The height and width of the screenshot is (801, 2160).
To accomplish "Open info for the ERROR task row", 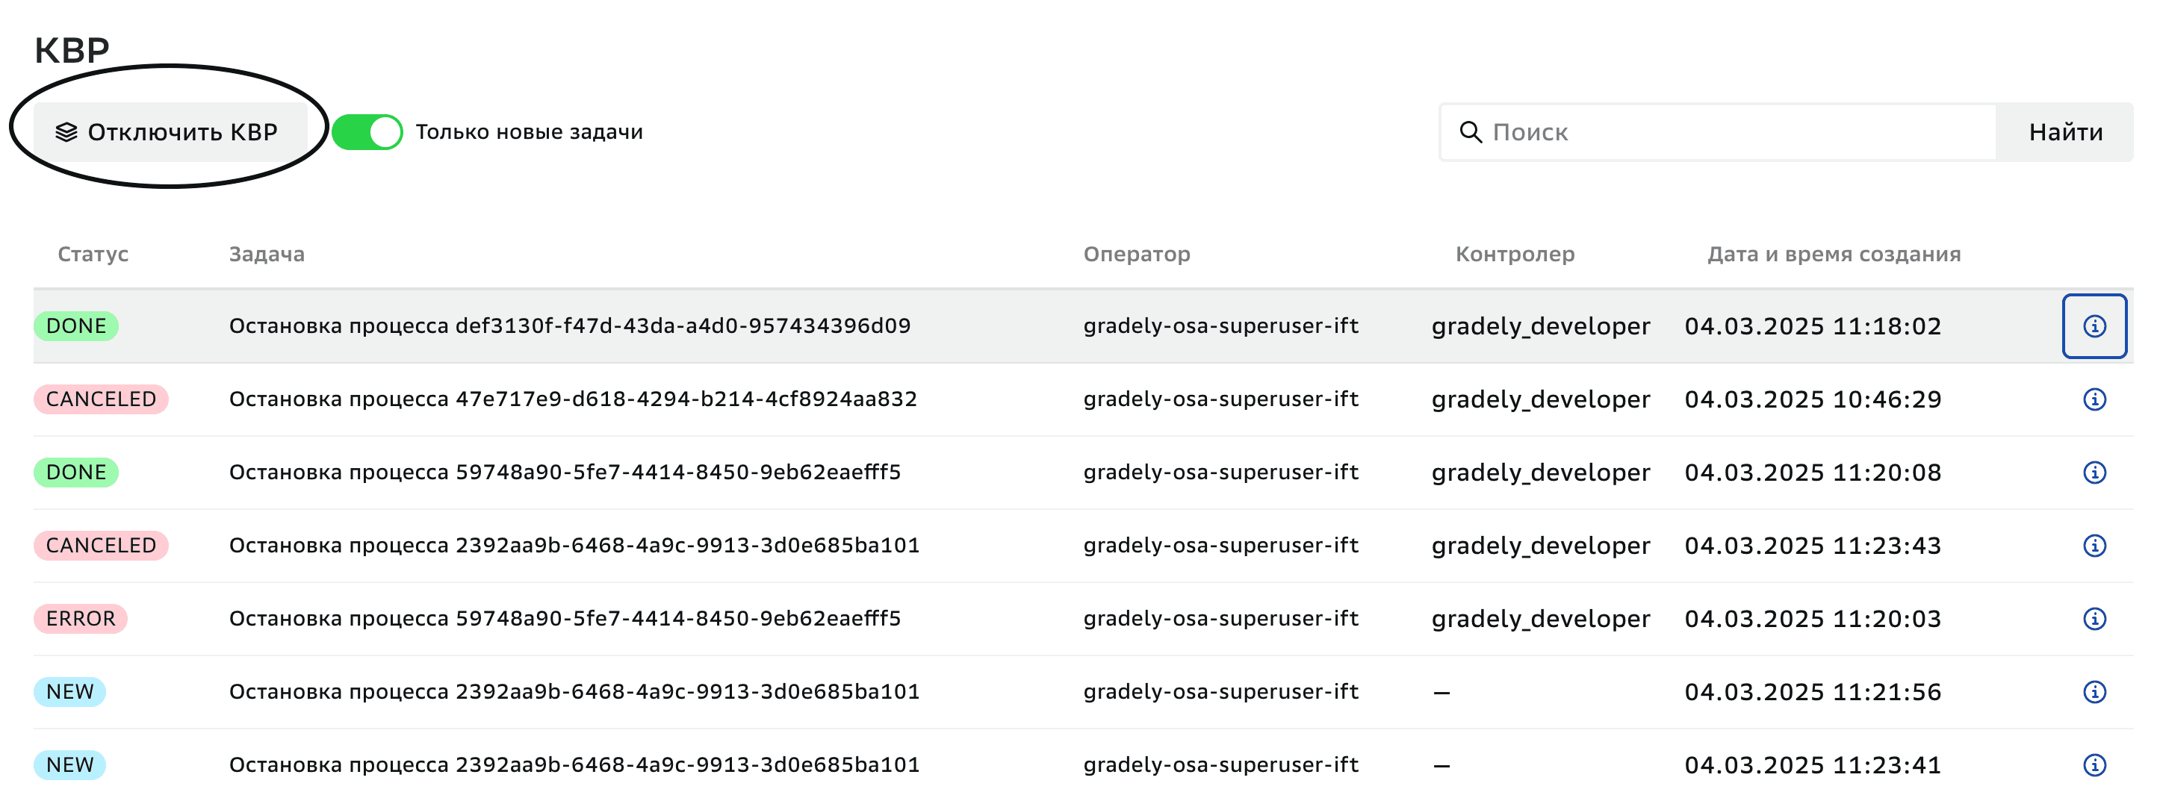I will pyautogui.click(x=2094, y=618).
